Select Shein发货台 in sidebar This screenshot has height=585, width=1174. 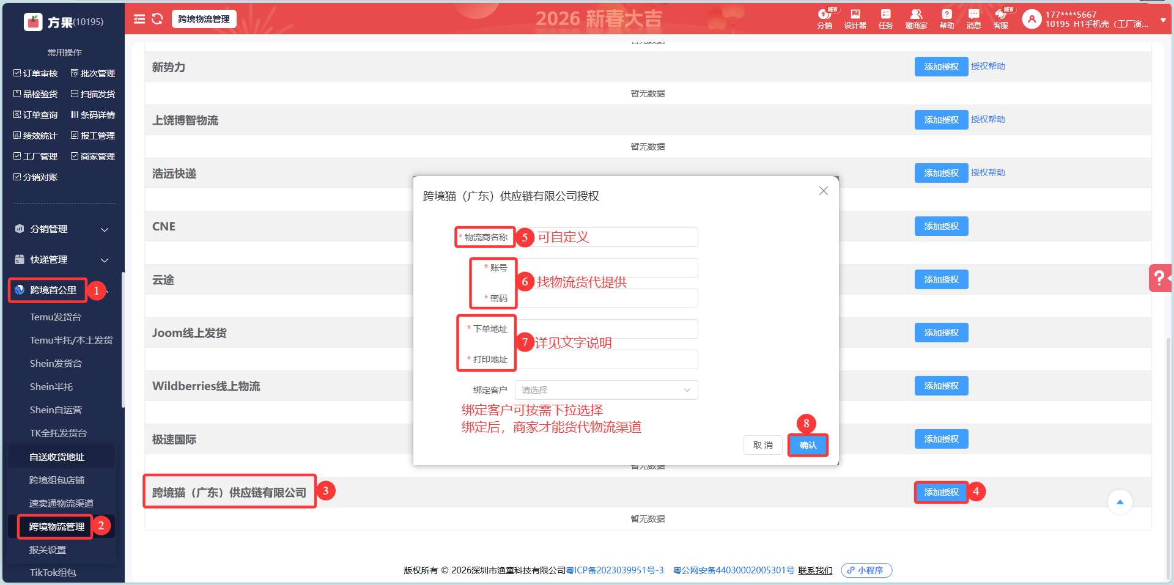click(x=56, y=364)
